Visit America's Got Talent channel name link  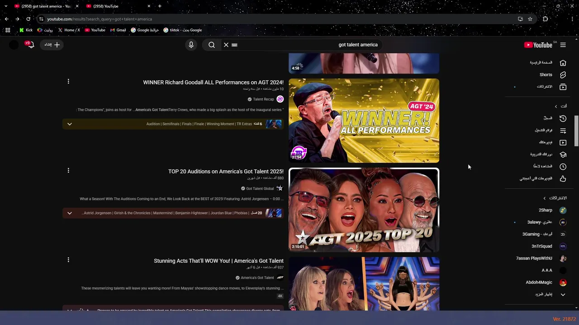257,278
